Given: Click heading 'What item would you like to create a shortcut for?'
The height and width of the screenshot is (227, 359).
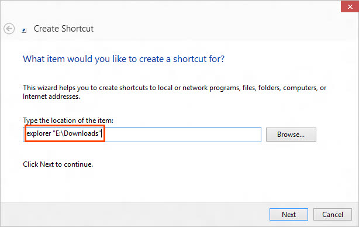Looking at the screenshot, I should [123, 59].
